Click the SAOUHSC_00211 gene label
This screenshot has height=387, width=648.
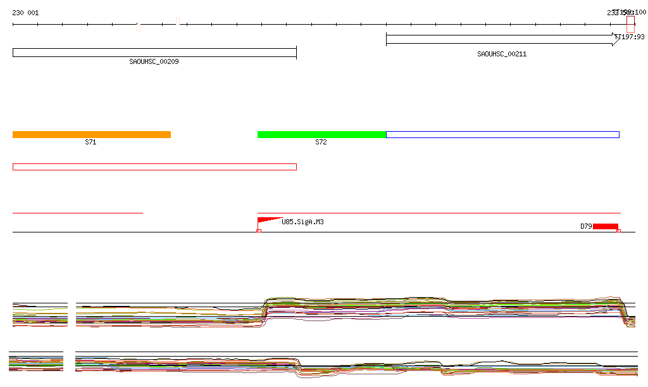(501, 54)
